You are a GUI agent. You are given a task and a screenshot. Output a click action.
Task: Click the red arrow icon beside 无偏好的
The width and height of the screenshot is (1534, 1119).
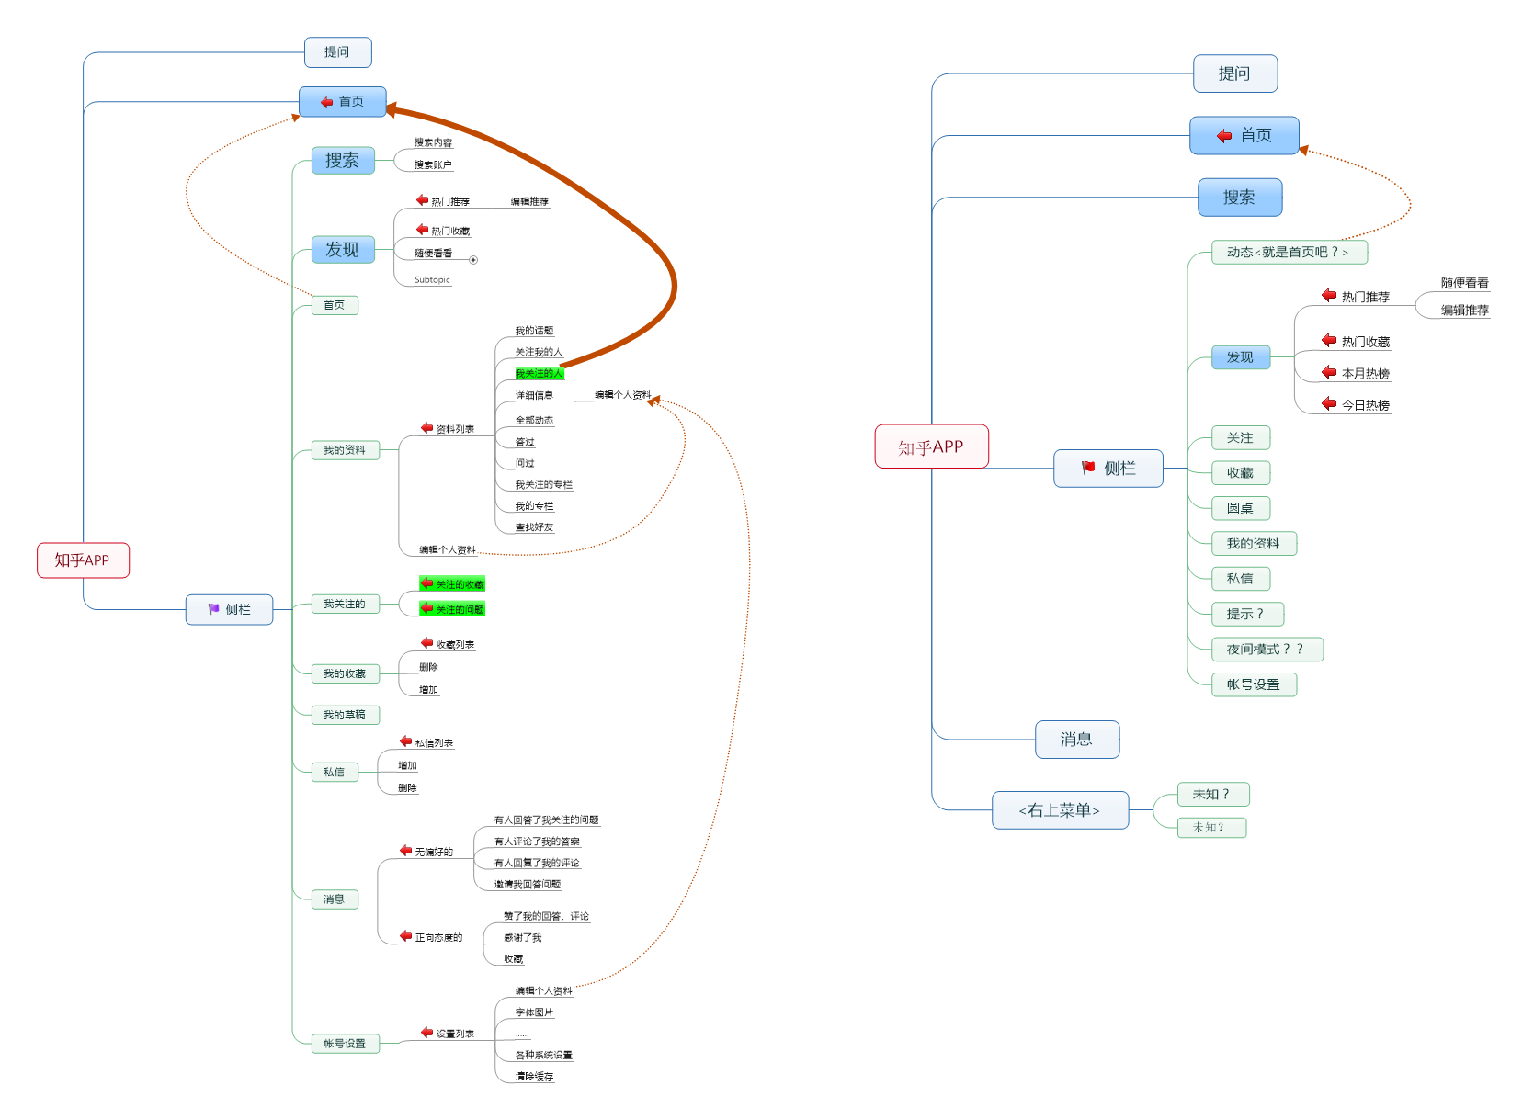coord(405,851)
